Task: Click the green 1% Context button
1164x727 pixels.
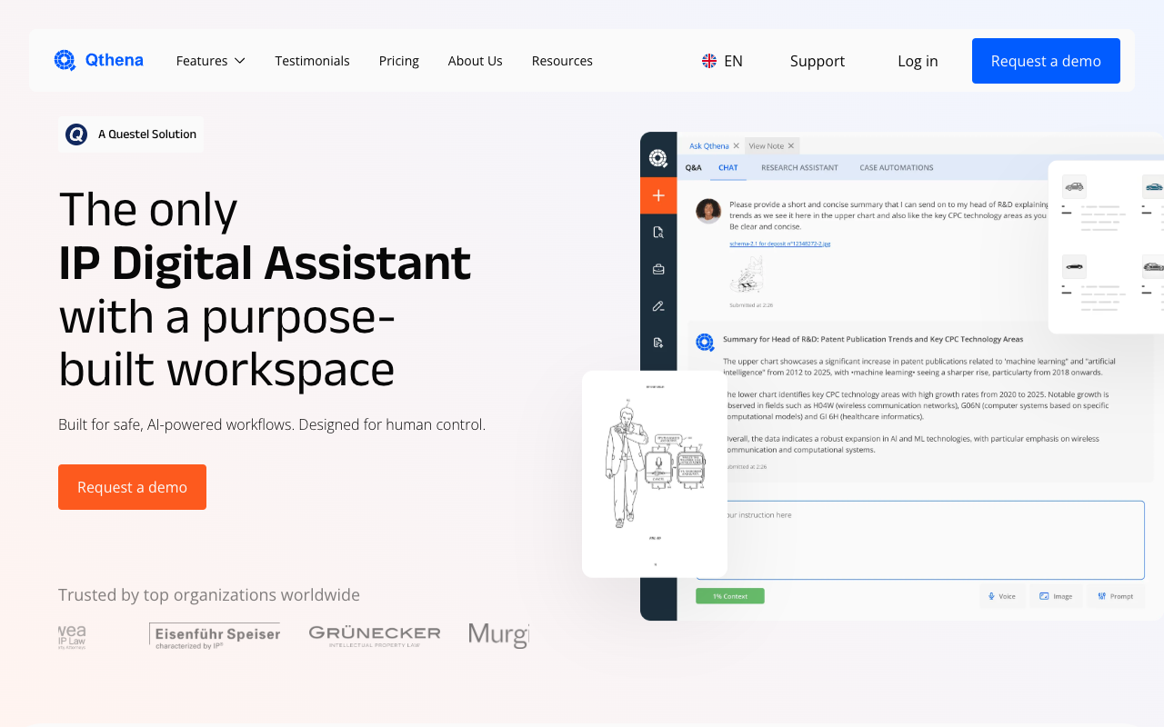Action: coord(730,596)
